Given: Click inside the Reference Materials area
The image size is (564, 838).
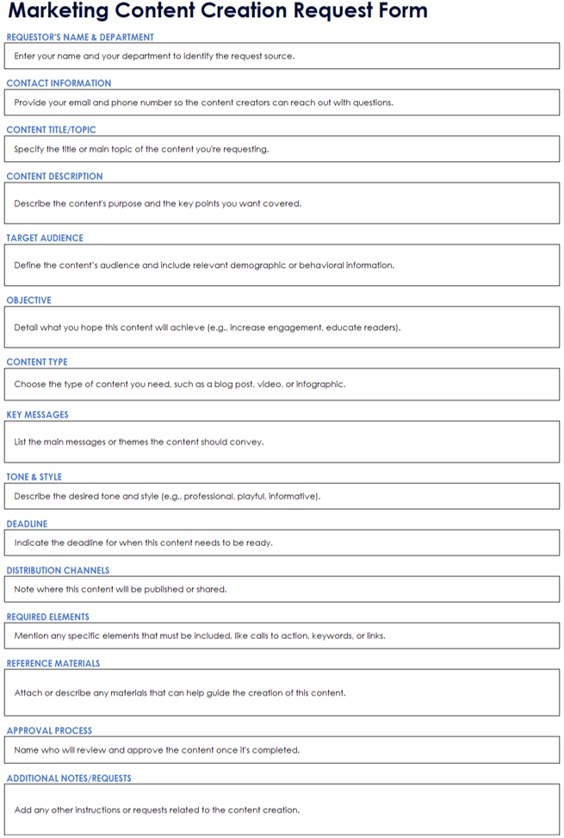Looking at the screenshot, I should pyautogui.click(x=282, y=692).
